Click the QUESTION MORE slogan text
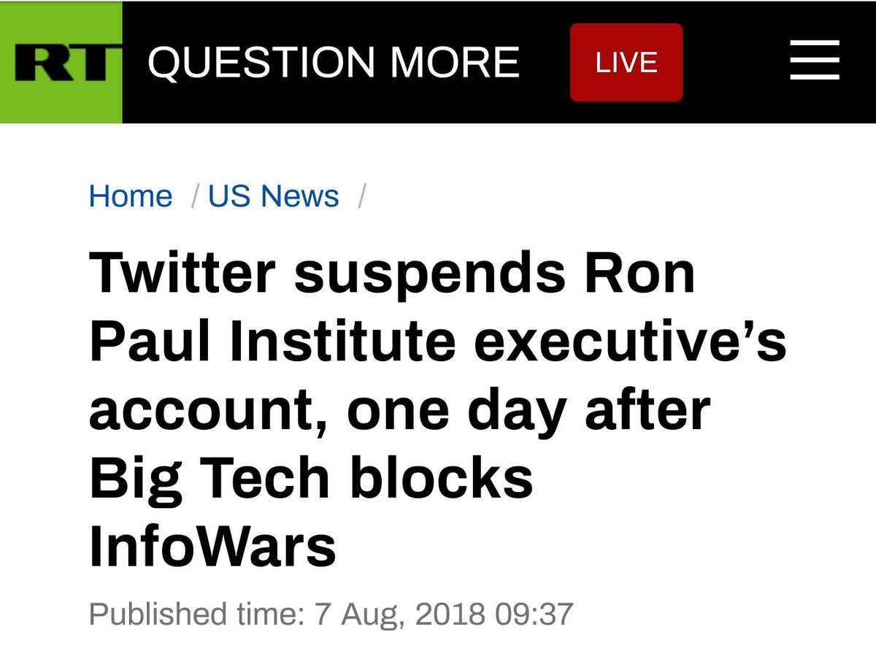 point(334,63)
